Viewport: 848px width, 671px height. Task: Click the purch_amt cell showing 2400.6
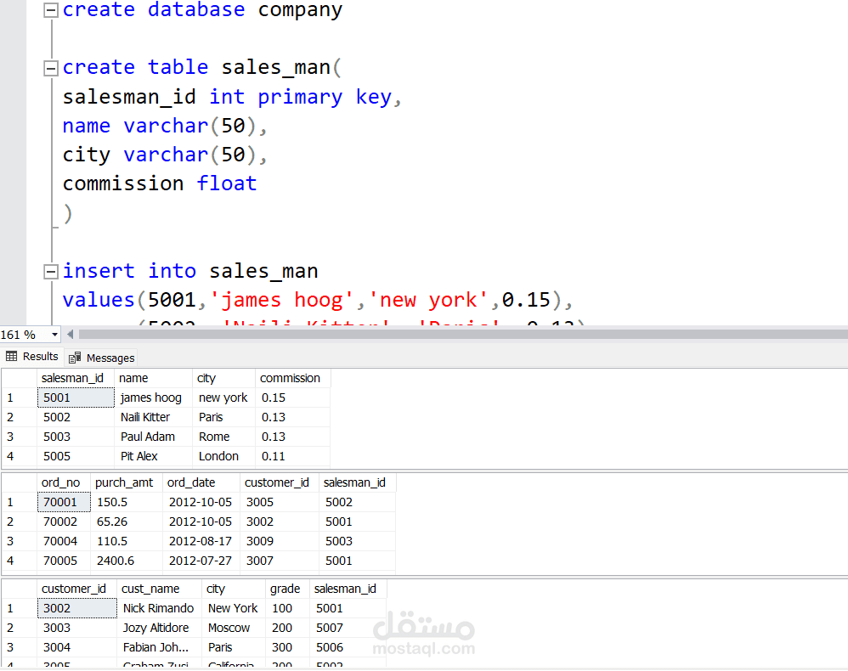coord(115,561)
